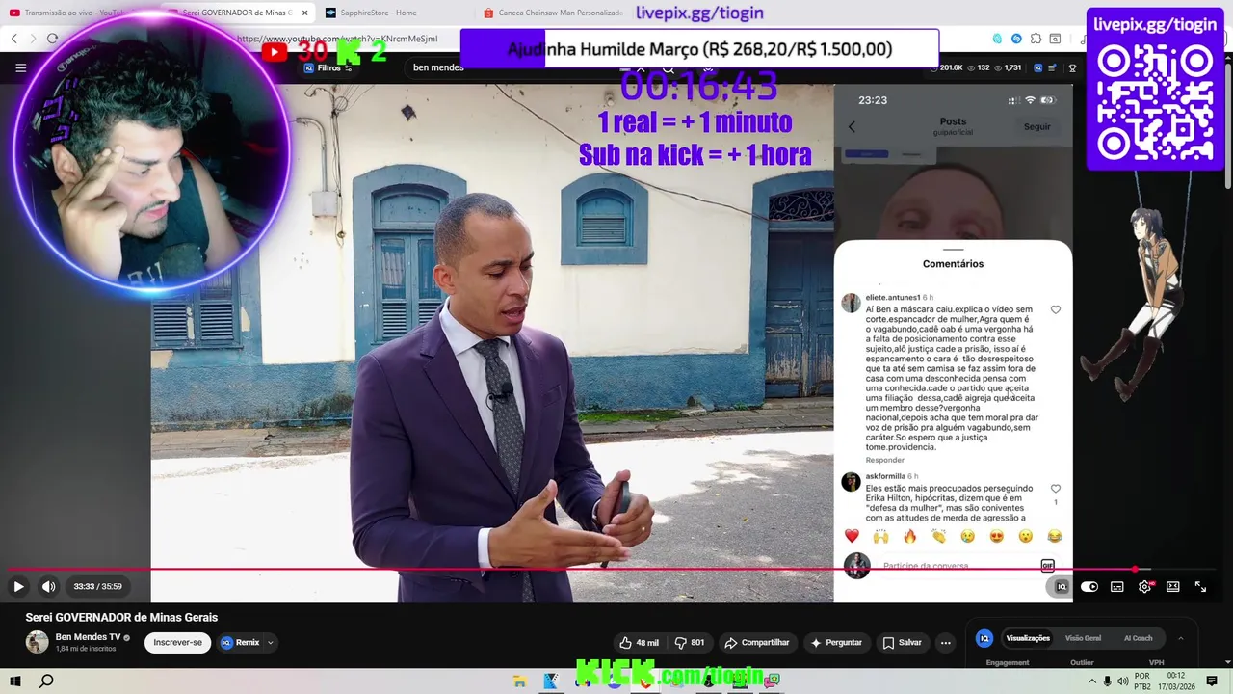
Task: Select the Visualizações tab
Action: point(1028,638)
